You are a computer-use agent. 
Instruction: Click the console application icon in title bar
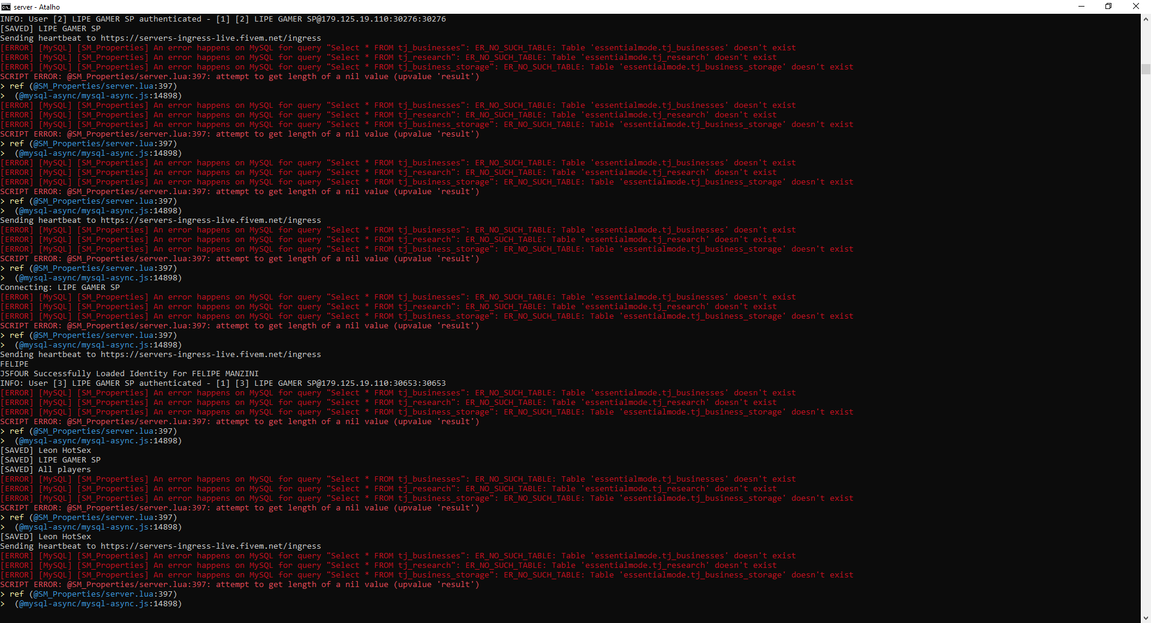(x=7, y=7)
